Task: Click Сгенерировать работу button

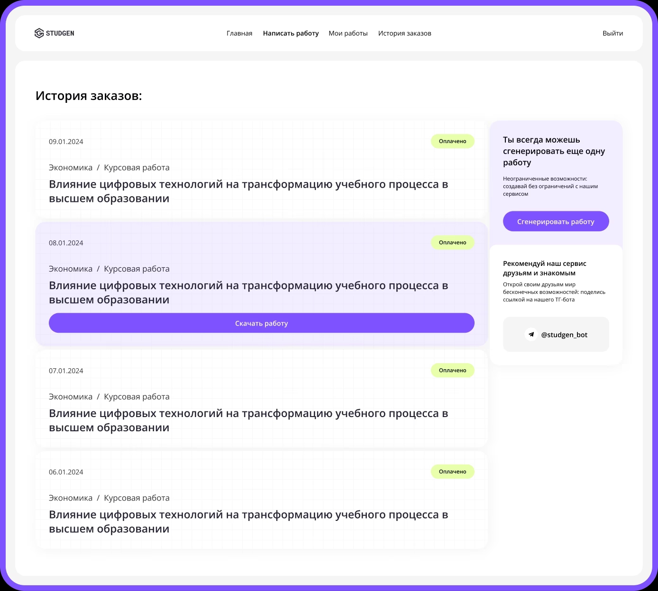Action: (x=556, y=221)
